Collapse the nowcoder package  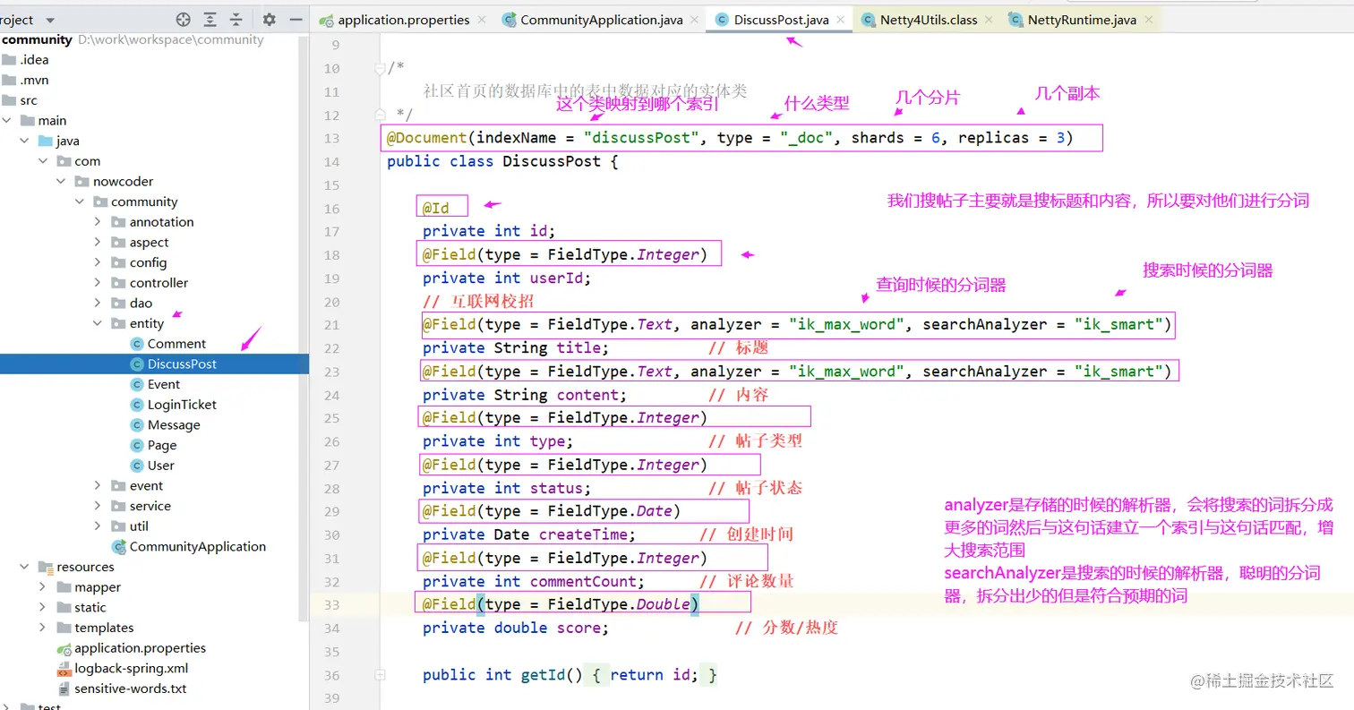pos(61,182)
